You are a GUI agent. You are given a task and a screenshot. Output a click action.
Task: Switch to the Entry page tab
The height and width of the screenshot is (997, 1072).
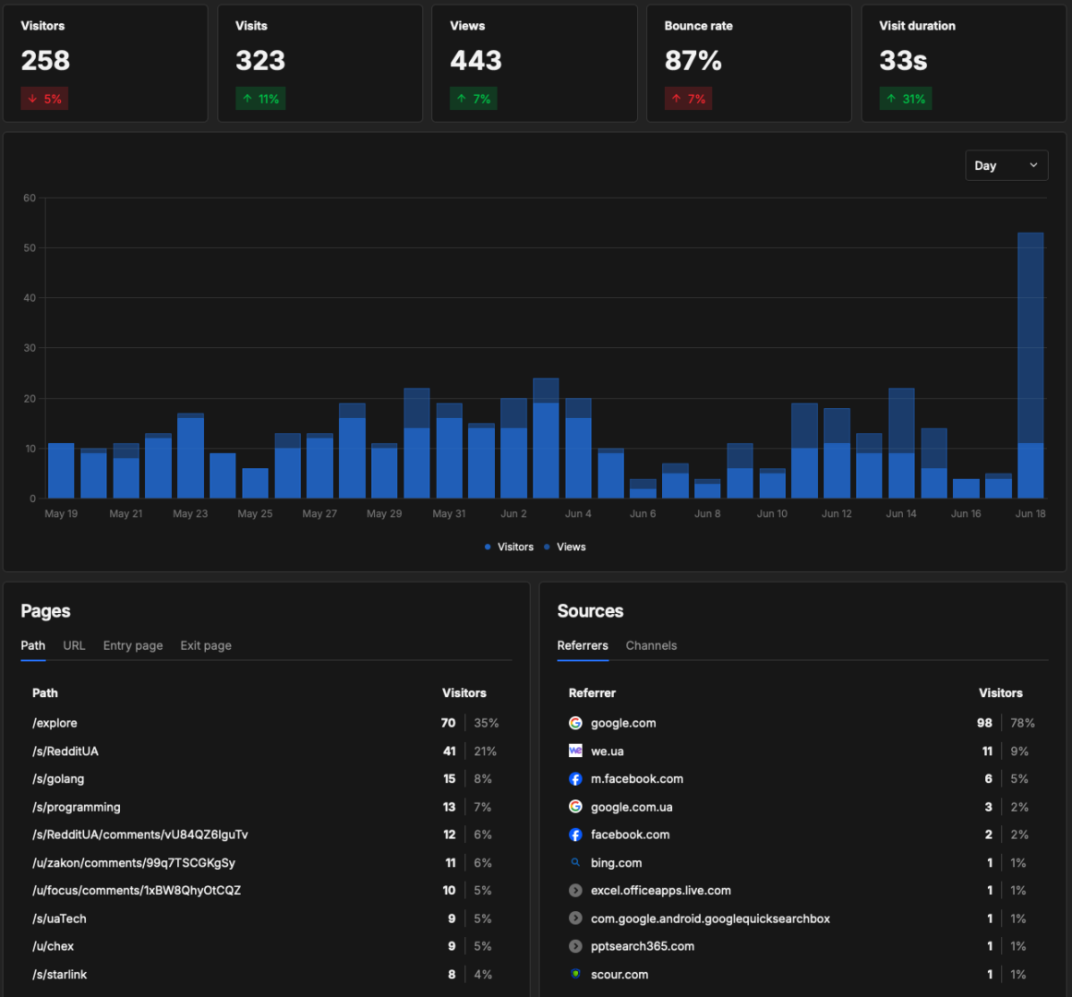(133, 646)
